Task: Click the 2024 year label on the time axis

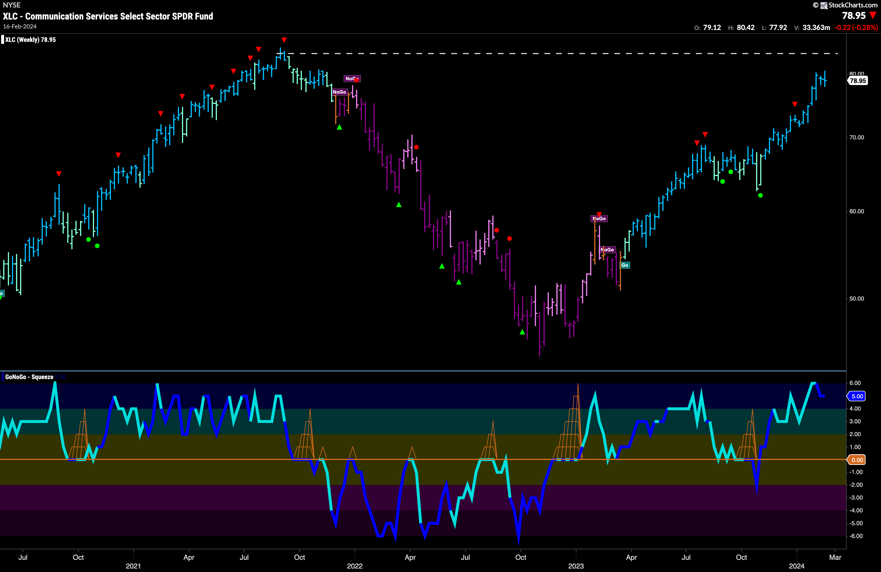Action: (797, 566)
